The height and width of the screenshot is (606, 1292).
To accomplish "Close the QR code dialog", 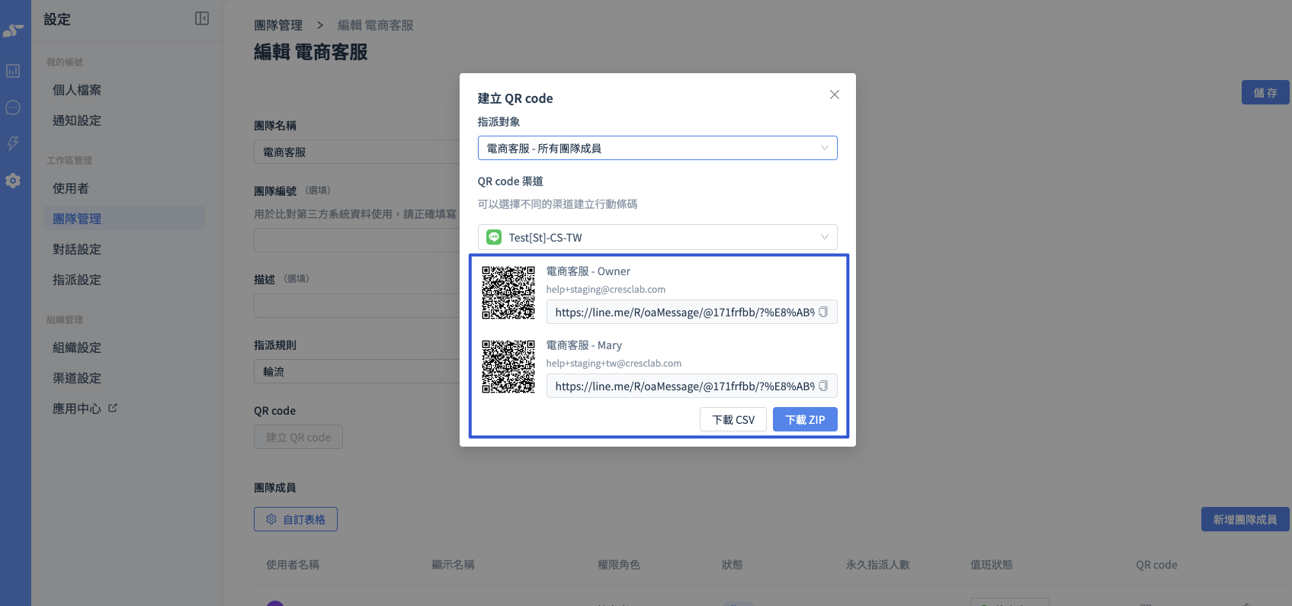I will (x=835, y=95).
